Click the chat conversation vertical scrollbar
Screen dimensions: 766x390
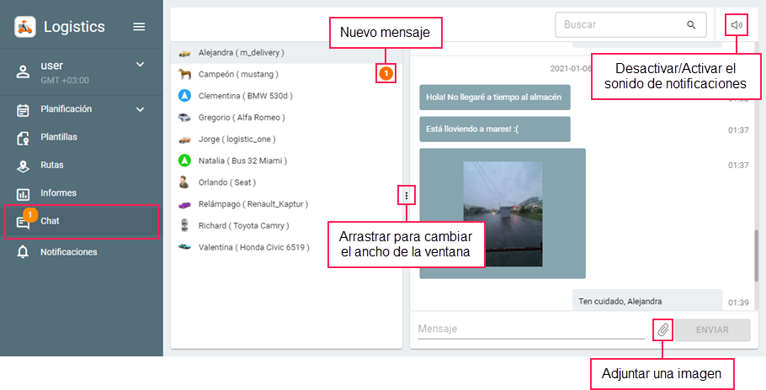pyautogui.click(x=758, y=256)
